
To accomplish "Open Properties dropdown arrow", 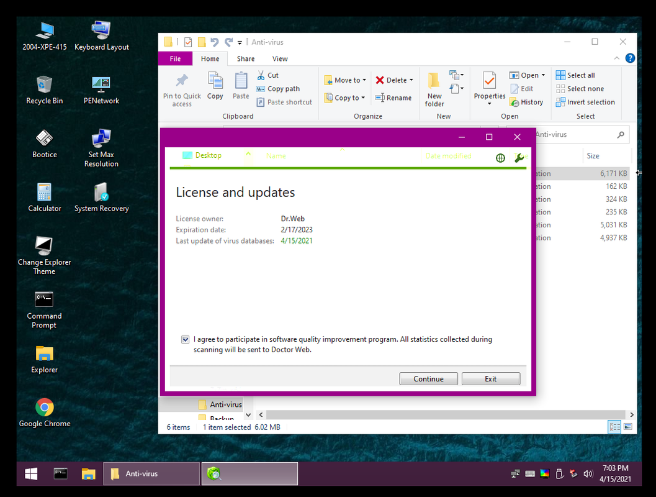I will click(x=490, y=104).
